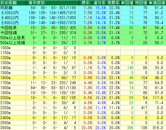Select the 今回延長 row
This screenshot has height=130, width=166.
[83, 28]
